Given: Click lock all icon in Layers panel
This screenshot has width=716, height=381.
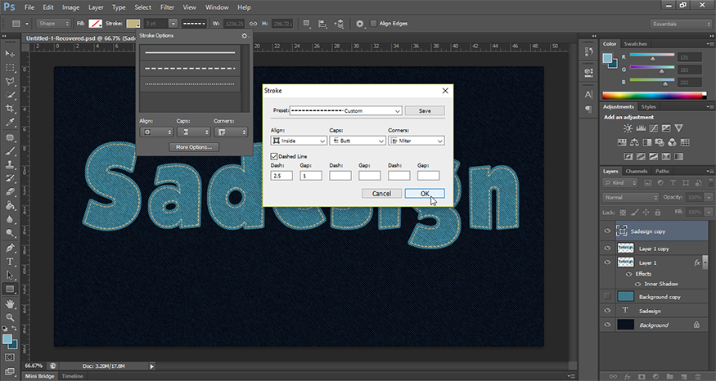Looking at the screenshot, I should 658,213.
